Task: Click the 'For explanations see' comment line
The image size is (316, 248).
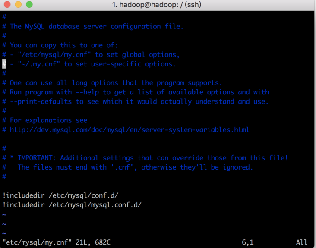Action: [x=48, y=120]
